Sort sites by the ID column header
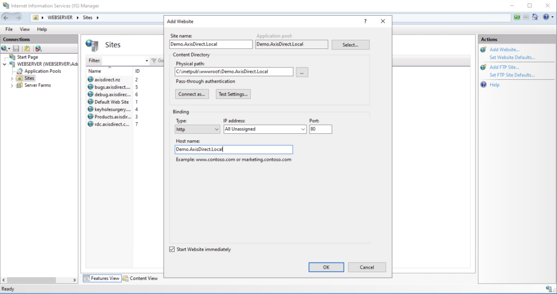This screenshot has width=557, height=294. pyautogui.click(x=137, y=71)
